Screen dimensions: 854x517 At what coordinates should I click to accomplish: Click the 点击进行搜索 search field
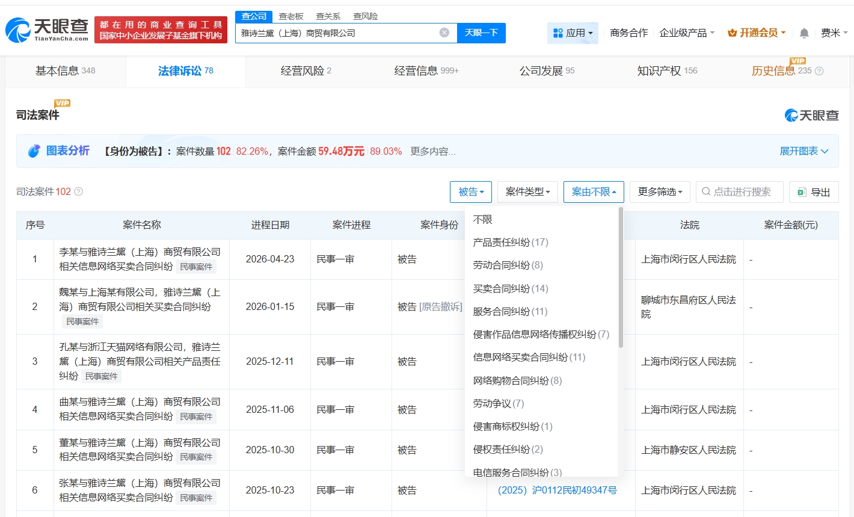tap(740, 192)
